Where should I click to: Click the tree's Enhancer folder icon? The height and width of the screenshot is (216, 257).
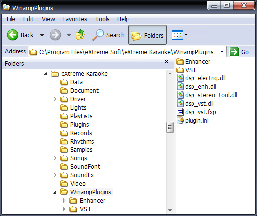click(73, 201)
